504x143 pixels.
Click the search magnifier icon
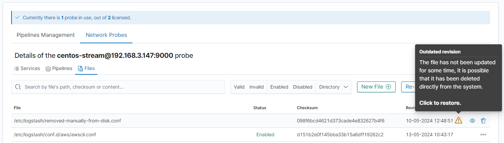coord(18,87)
